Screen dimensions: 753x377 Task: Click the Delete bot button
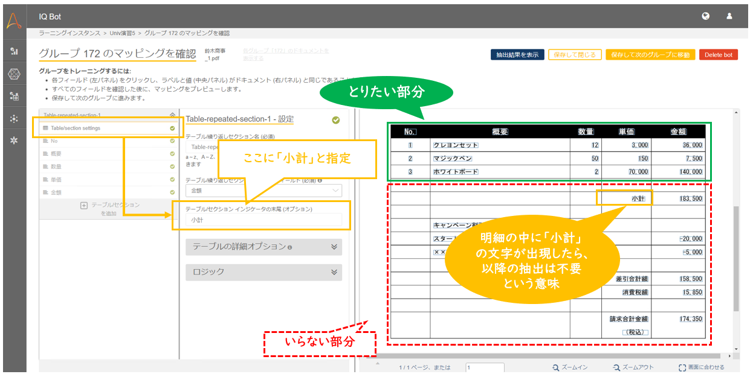click(x=719, y=54)
